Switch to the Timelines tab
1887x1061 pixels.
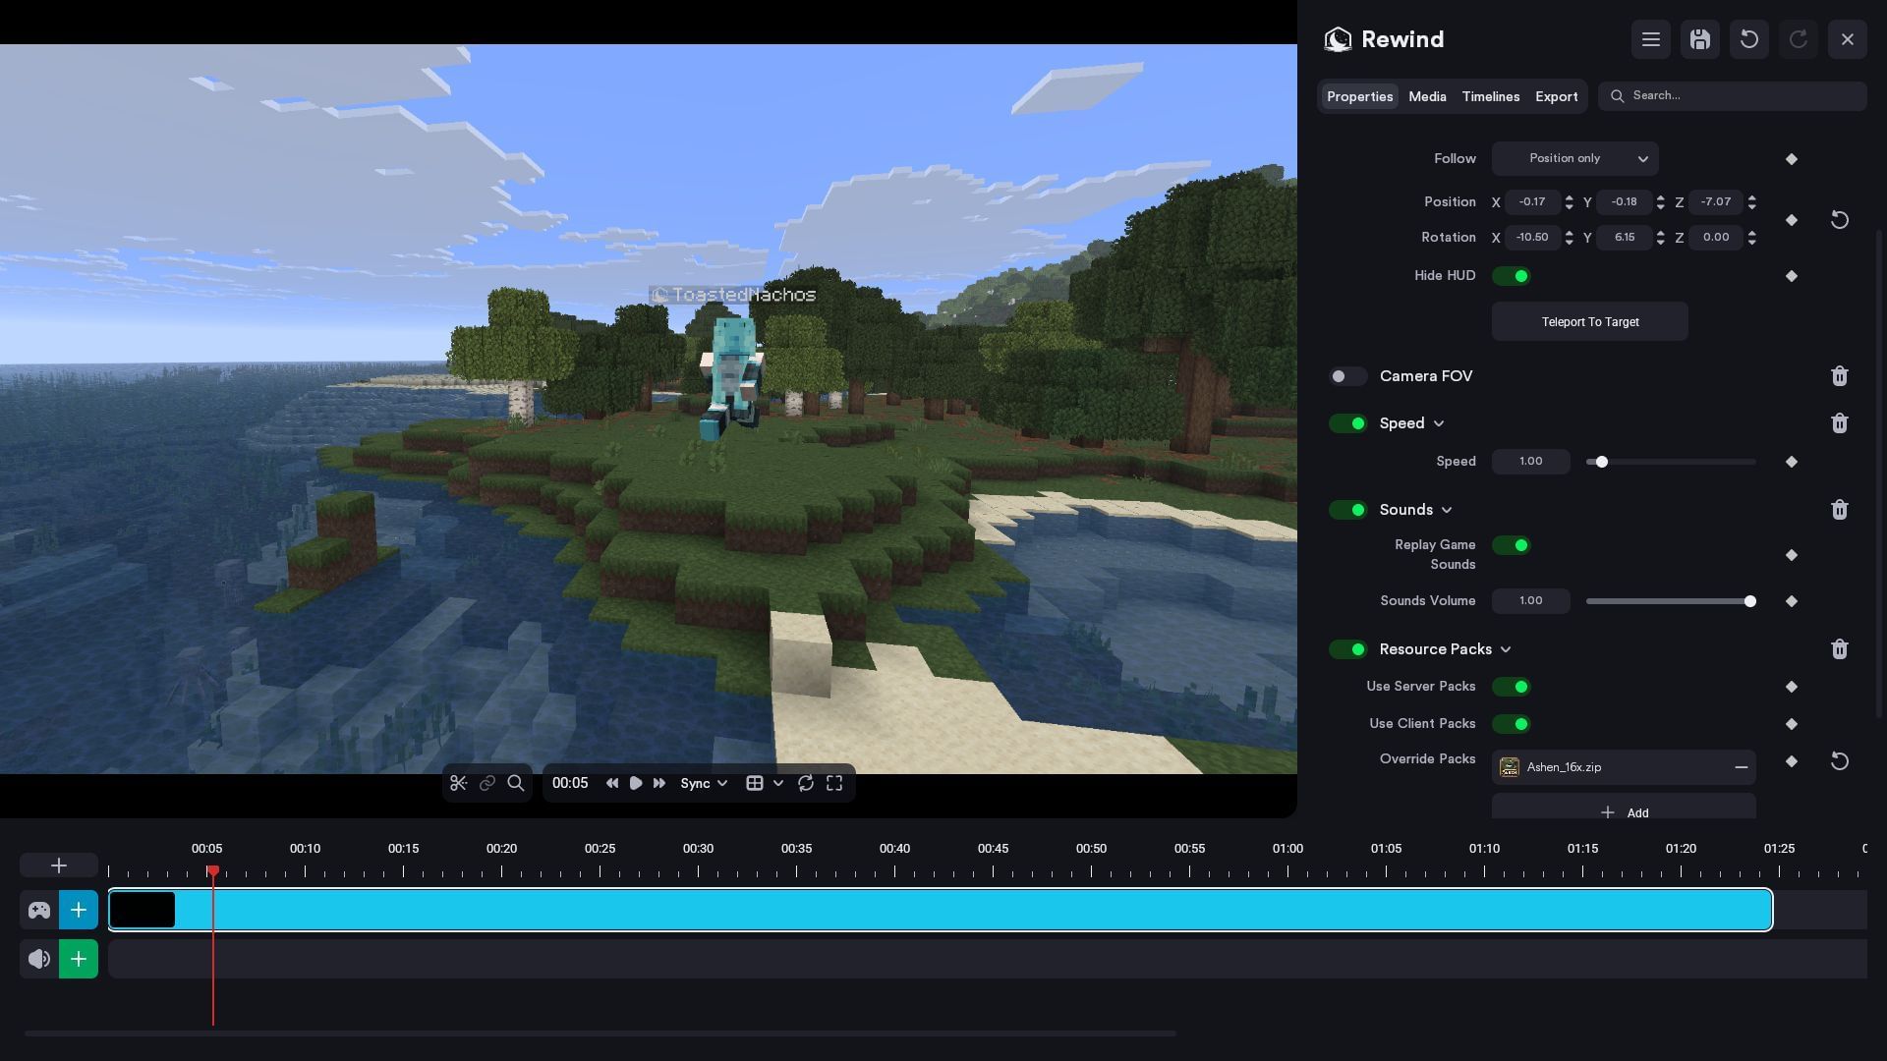click(1490, 96)
